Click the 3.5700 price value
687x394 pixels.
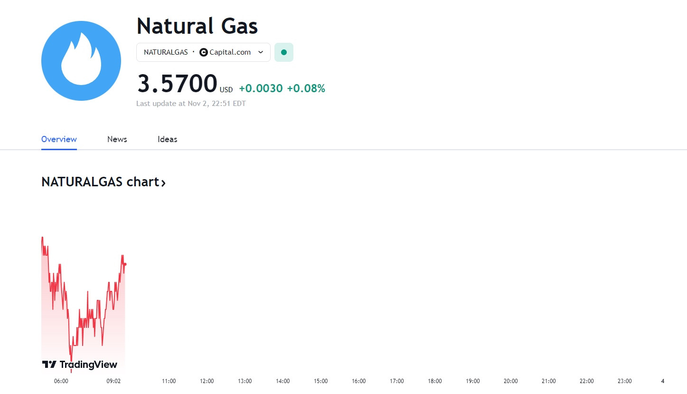(x=177, y=84)
